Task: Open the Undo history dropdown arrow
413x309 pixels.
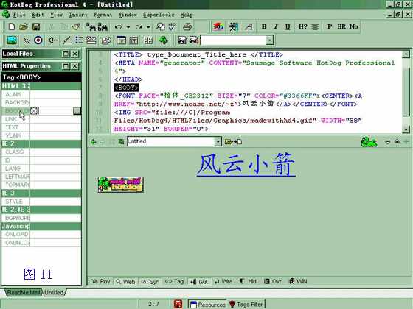Action: click(128, 26)
